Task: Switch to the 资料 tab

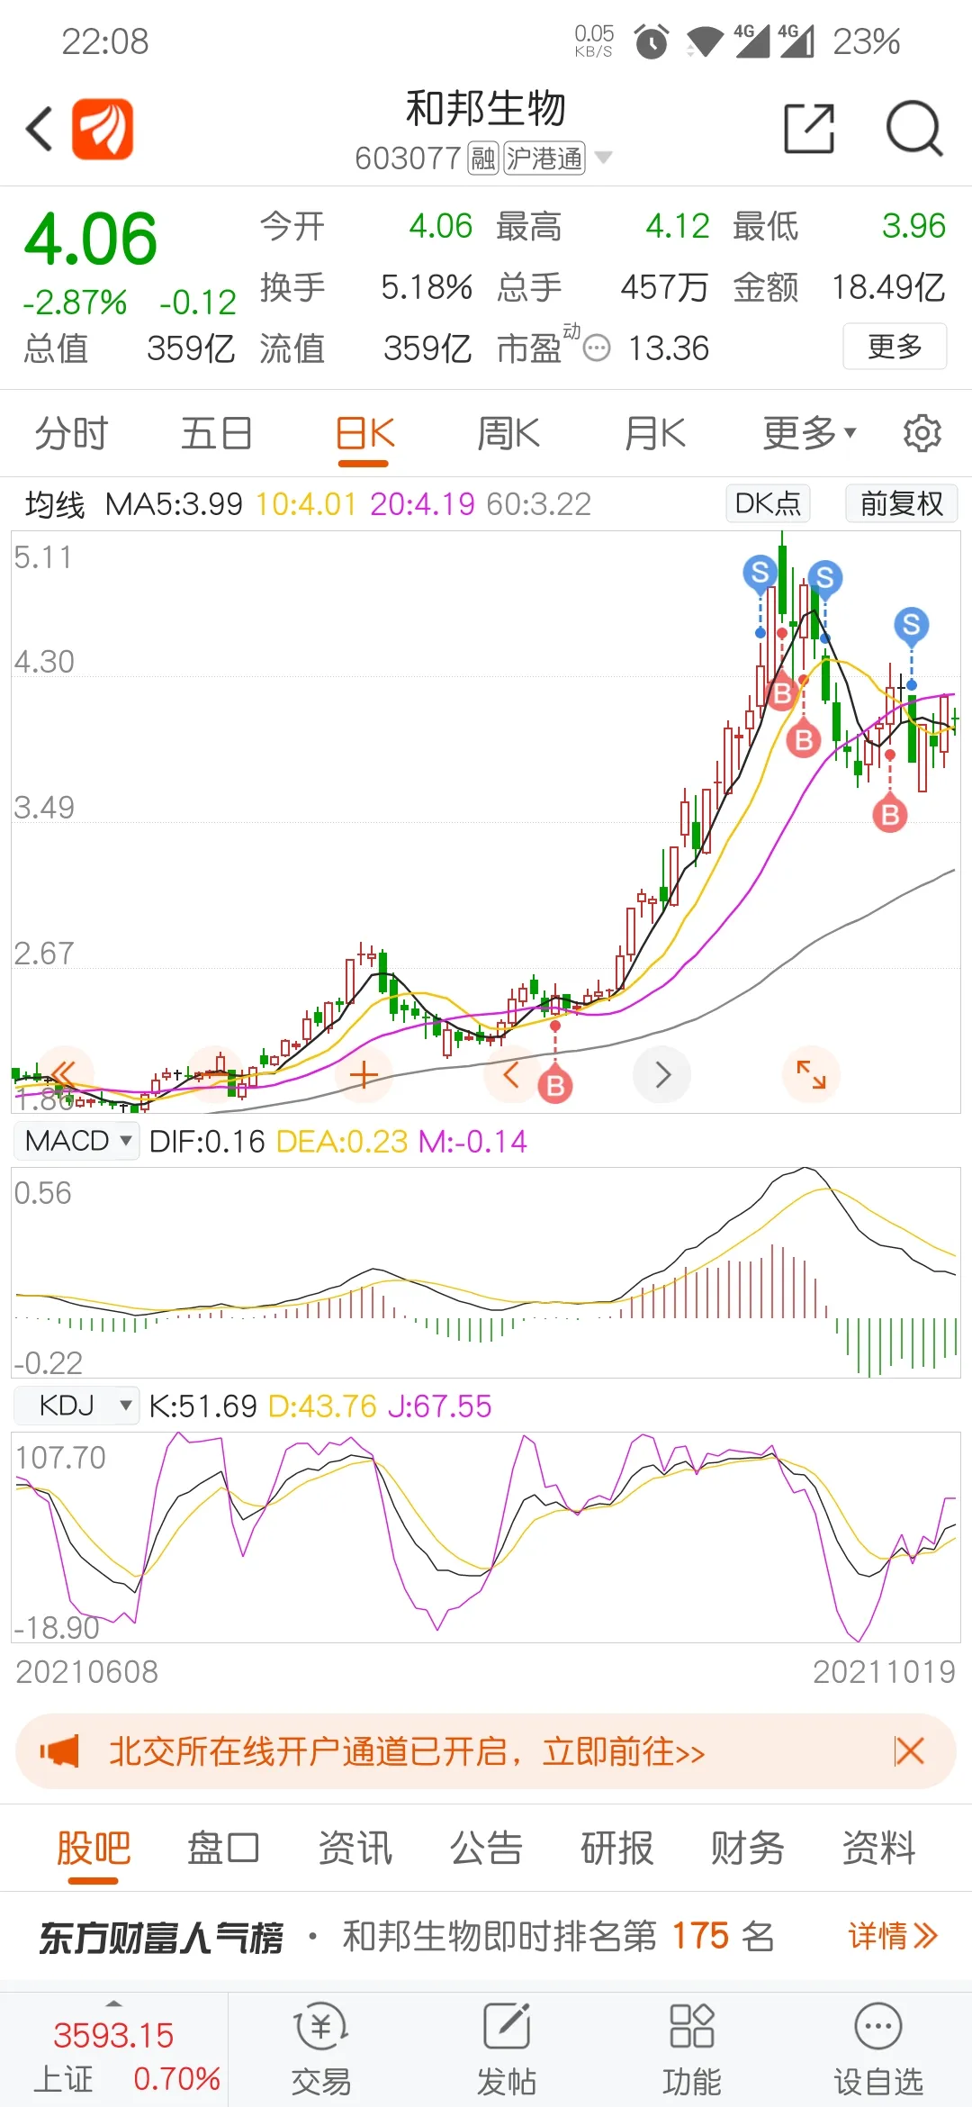Action: [878, 1849]
